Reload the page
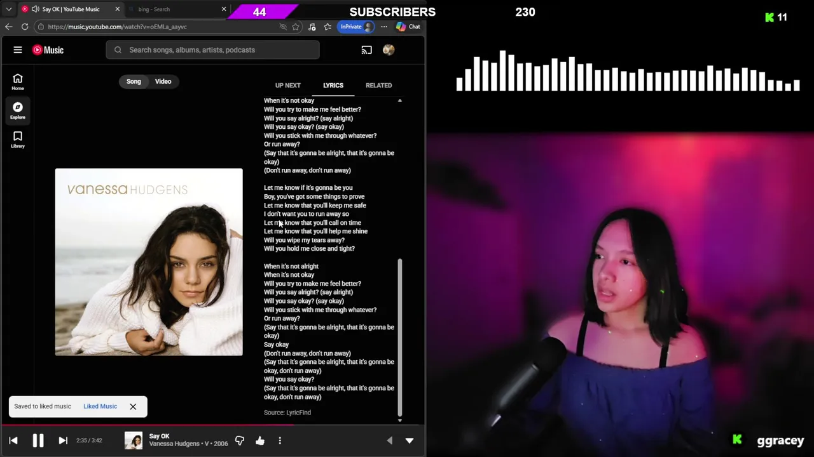This screenshot has width=814, height=457. 25,27
